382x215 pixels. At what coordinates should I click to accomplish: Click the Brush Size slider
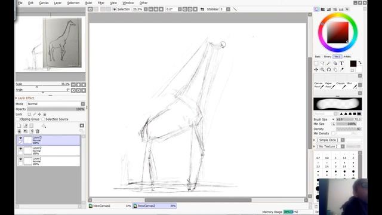click(349, 119)
